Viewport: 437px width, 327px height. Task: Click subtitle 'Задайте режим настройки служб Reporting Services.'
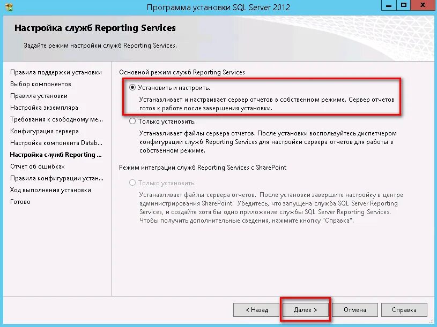coord(100,45)
